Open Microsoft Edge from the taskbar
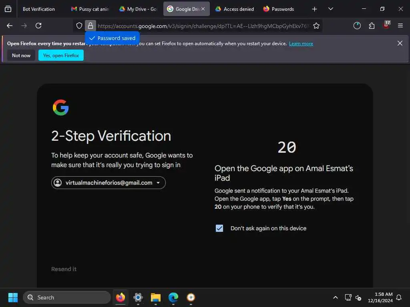Viewport: 410px width, 307px height. [x=173, y=297]
